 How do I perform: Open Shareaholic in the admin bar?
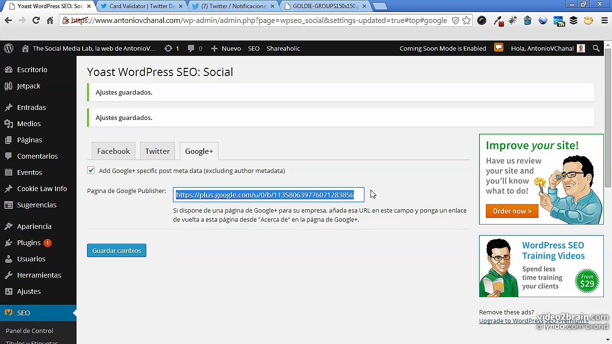click(x=283, y=48)
